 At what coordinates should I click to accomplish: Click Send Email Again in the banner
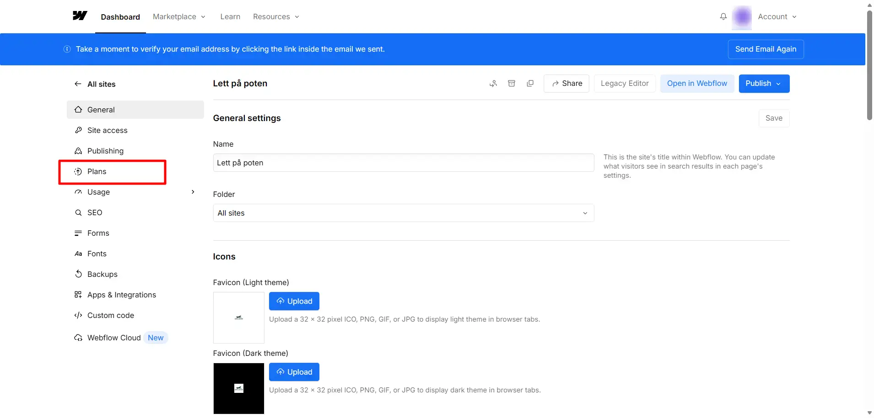[x=766, y=49]
